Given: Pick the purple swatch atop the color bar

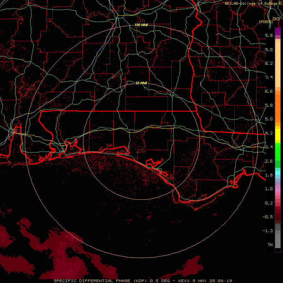Looking at the screenshot, I should click(x=278, y=32).
